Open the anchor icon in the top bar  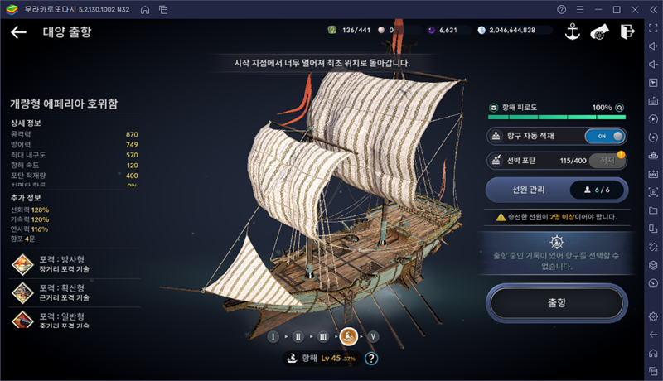pos(572,31)
